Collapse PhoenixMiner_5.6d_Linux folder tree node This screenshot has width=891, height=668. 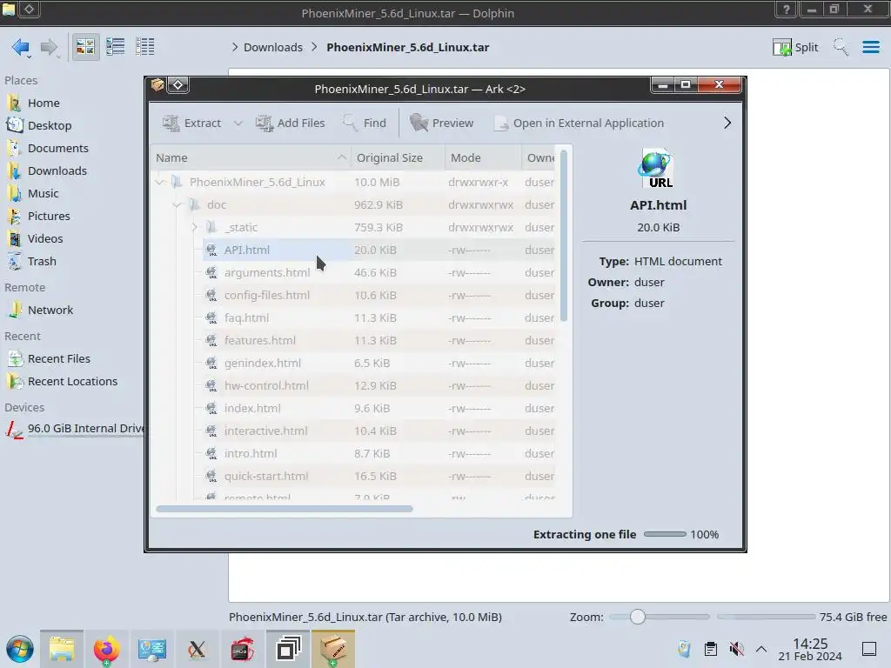160,183
